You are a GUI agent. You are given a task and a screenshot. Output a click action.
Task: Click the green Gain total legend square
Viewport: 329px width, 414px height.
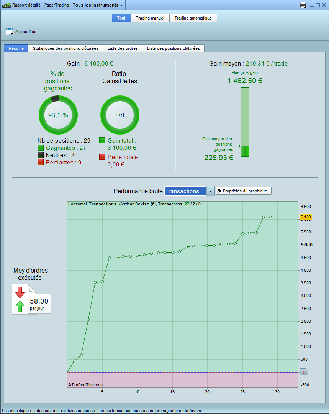[102, 140]
